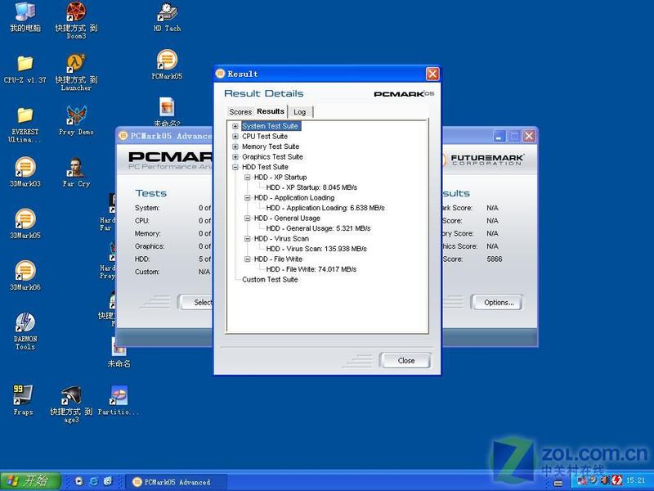Minimize the PCMark05 Advanced window
Viewport: 654px width, 491px height.
pos(499,136)
